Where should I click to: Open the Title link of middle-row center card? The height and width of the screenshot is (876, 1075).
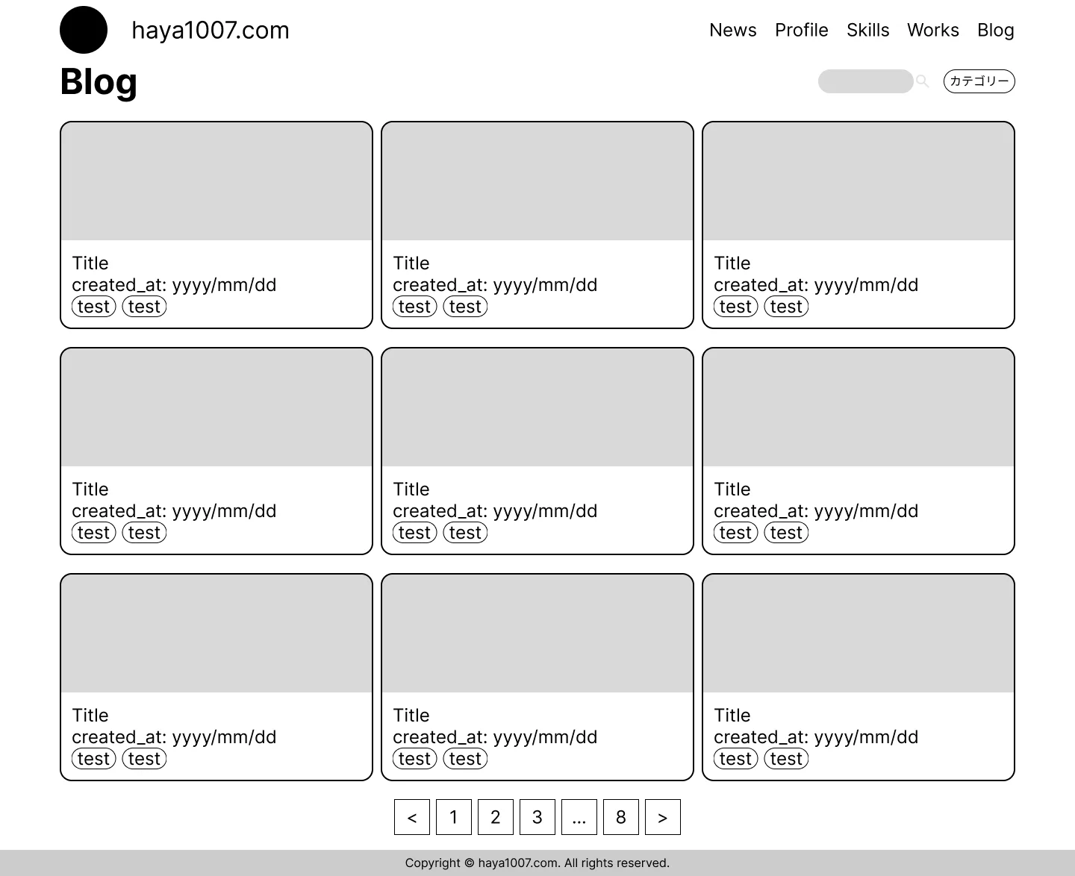click(411, 489)
